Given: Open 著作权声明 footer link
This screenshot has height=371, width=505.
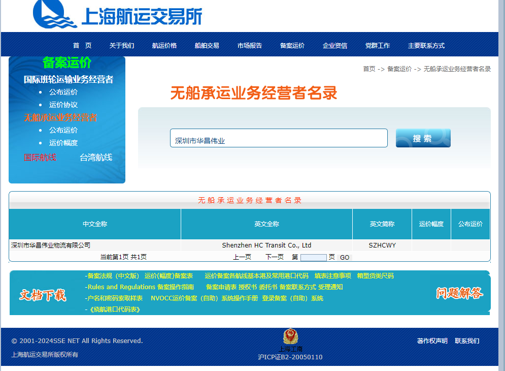Looking at the screenshot, I should point(432,341).
